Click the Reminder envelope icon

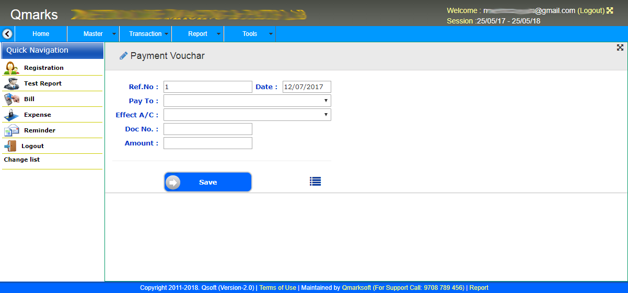pyautogui.click(x=11, y=130)
